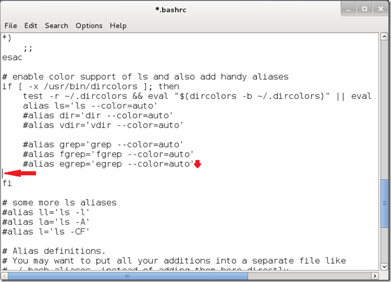
Task: Click the vertical scrollbar down arrow
Action: tap(385, 267)
